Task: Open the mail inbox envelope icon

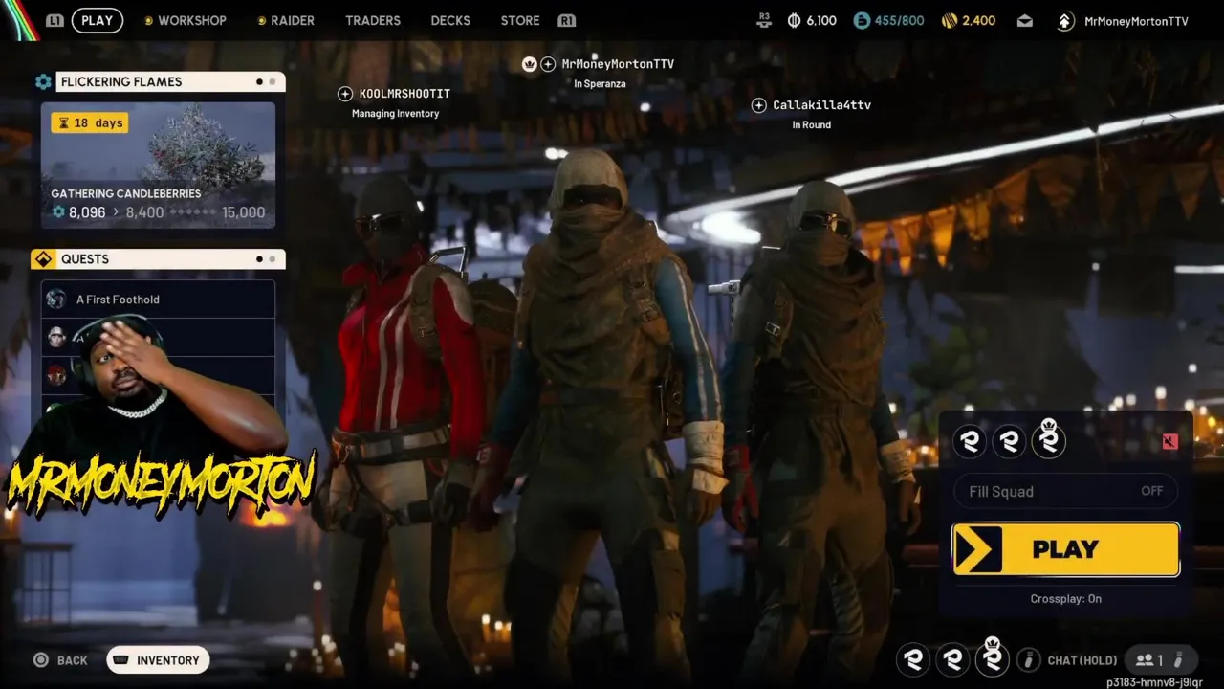Action: 1025,20
